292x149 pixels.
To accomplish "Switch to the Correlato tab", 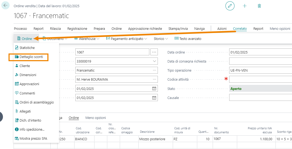I will click(x=240, y=29).
